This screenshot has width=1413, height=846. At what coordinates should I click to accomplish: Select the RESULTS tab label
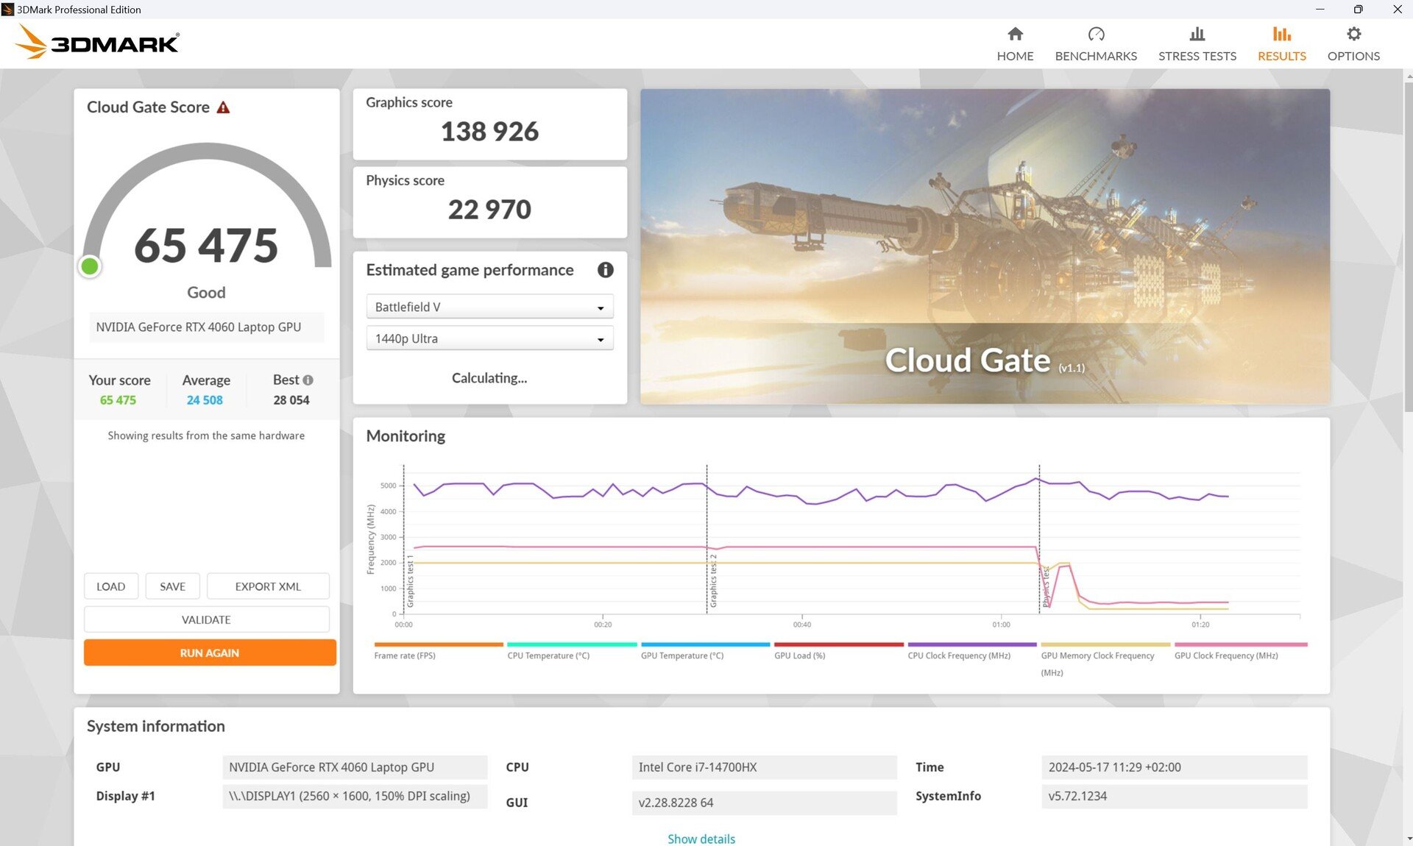tap(1281, 56)
